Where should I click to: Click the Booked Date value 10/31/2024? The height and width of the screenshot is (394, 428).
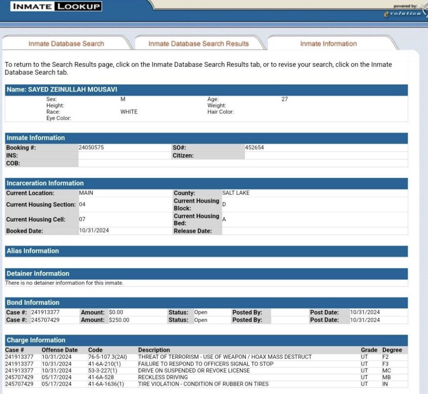coord(94,231)
